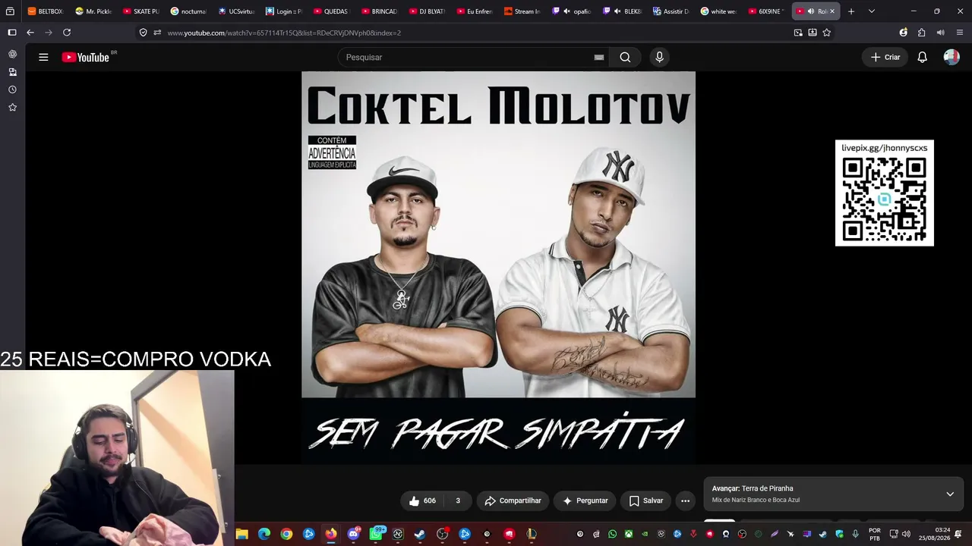
Task: Switch to the UCSvirtual tab
Action: pos(236,11)
